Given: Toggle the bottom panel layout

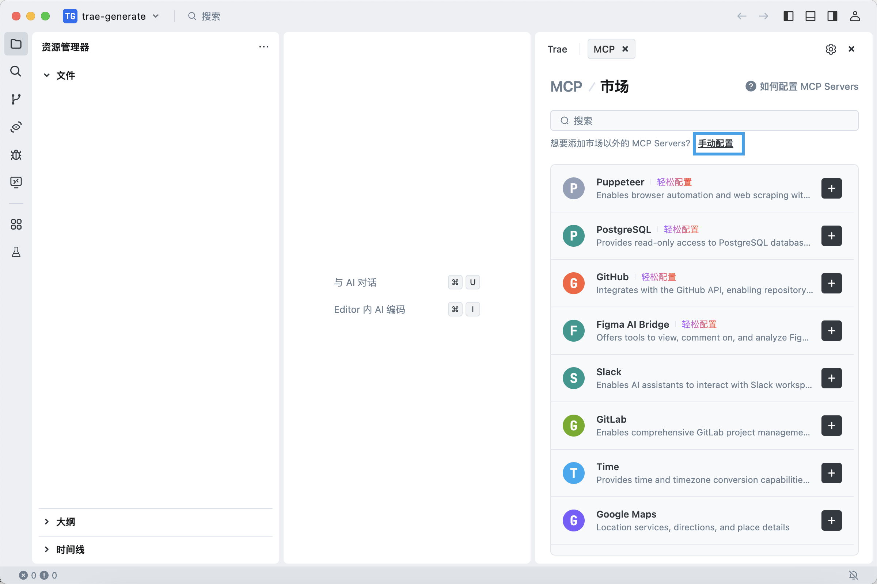Looking at the screenshot, I should 810,16.
